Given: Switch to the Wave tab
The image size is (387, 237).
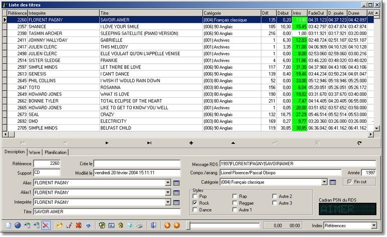Looking at the screenshot, I should tap(34, 152).
